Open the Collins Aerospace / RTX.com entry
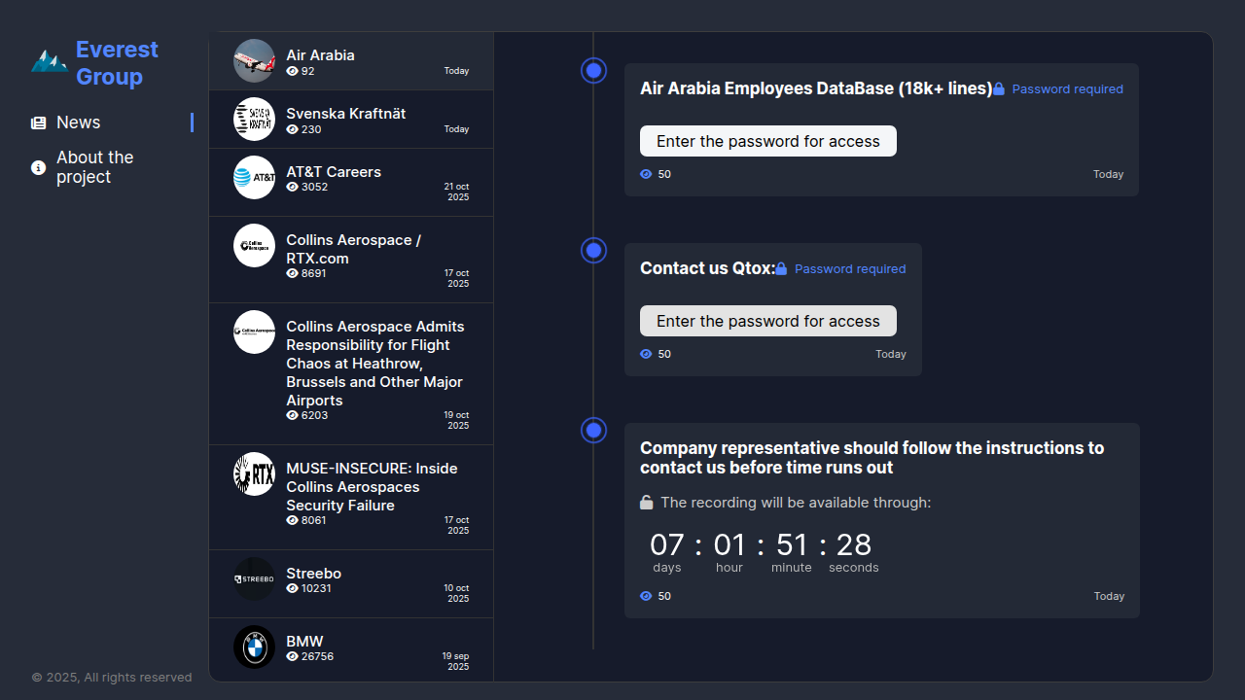1245x700 pixels. pos(353,249)
